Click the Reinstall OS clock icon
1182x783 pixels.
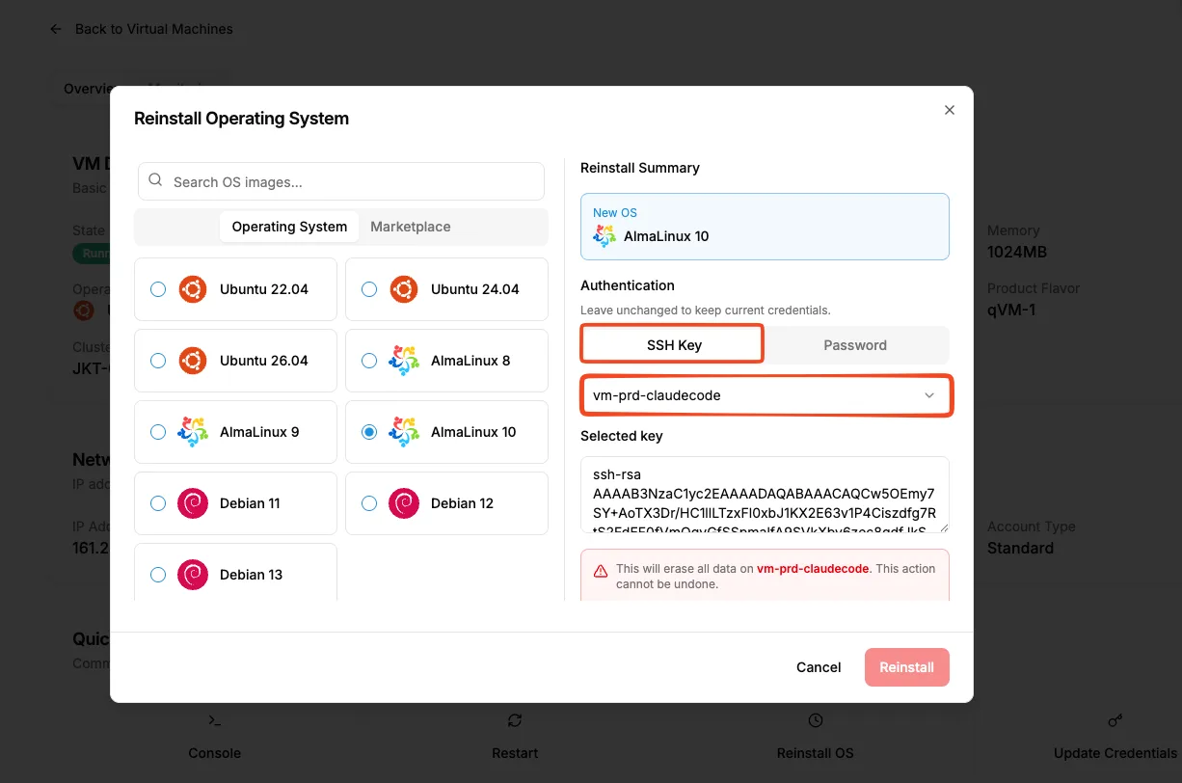816,720
